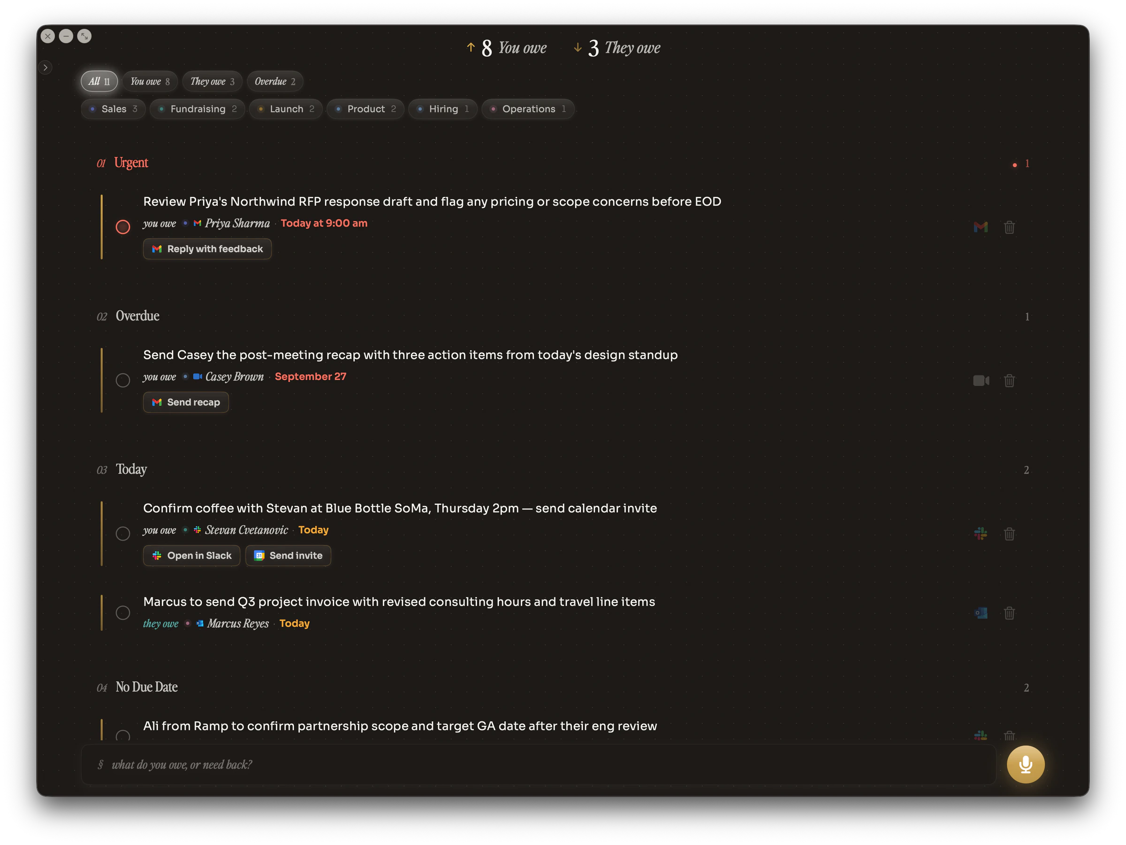1126x845 pixels.
Task: Check off the Stevan coffee task
Action: pyautogui.click(x=122, y=533)
